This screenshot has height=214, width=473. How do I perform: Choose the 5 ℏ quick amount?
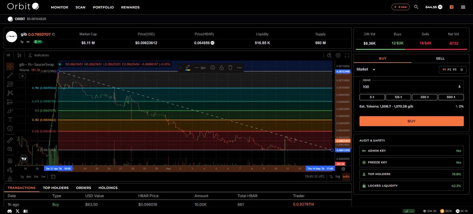tap(372, 97)
